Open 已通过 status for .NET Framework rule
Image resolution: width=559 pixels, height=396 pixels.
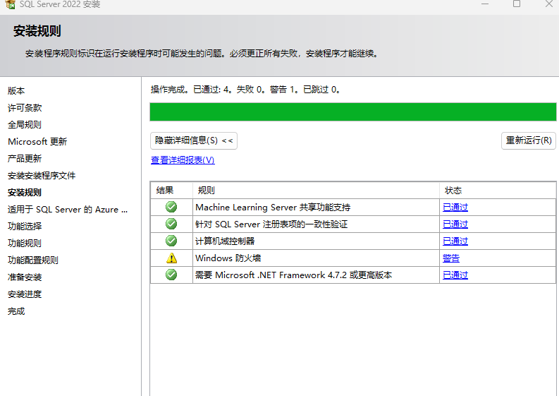coord(455,275)
